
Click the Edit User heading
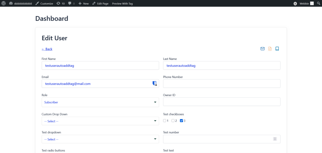[x=54, y=38]
